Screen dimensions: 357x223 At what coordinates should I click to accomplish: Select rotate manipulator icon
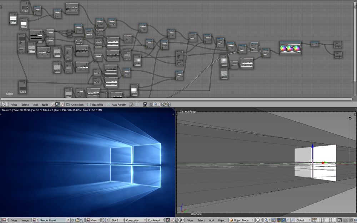[288, 220]
